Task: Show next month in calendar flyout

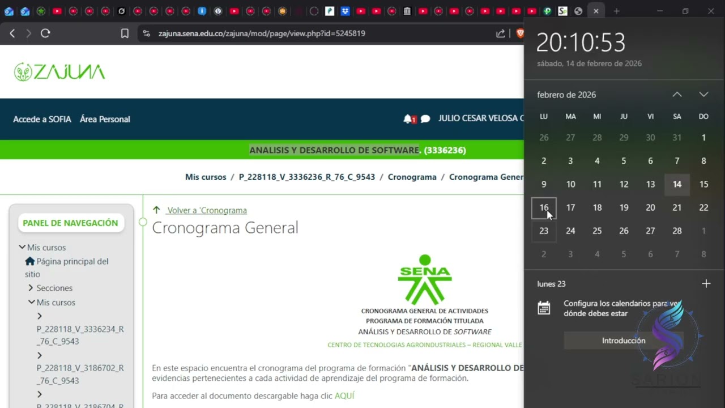Action: pyautogui.click(x=703, y=95)
